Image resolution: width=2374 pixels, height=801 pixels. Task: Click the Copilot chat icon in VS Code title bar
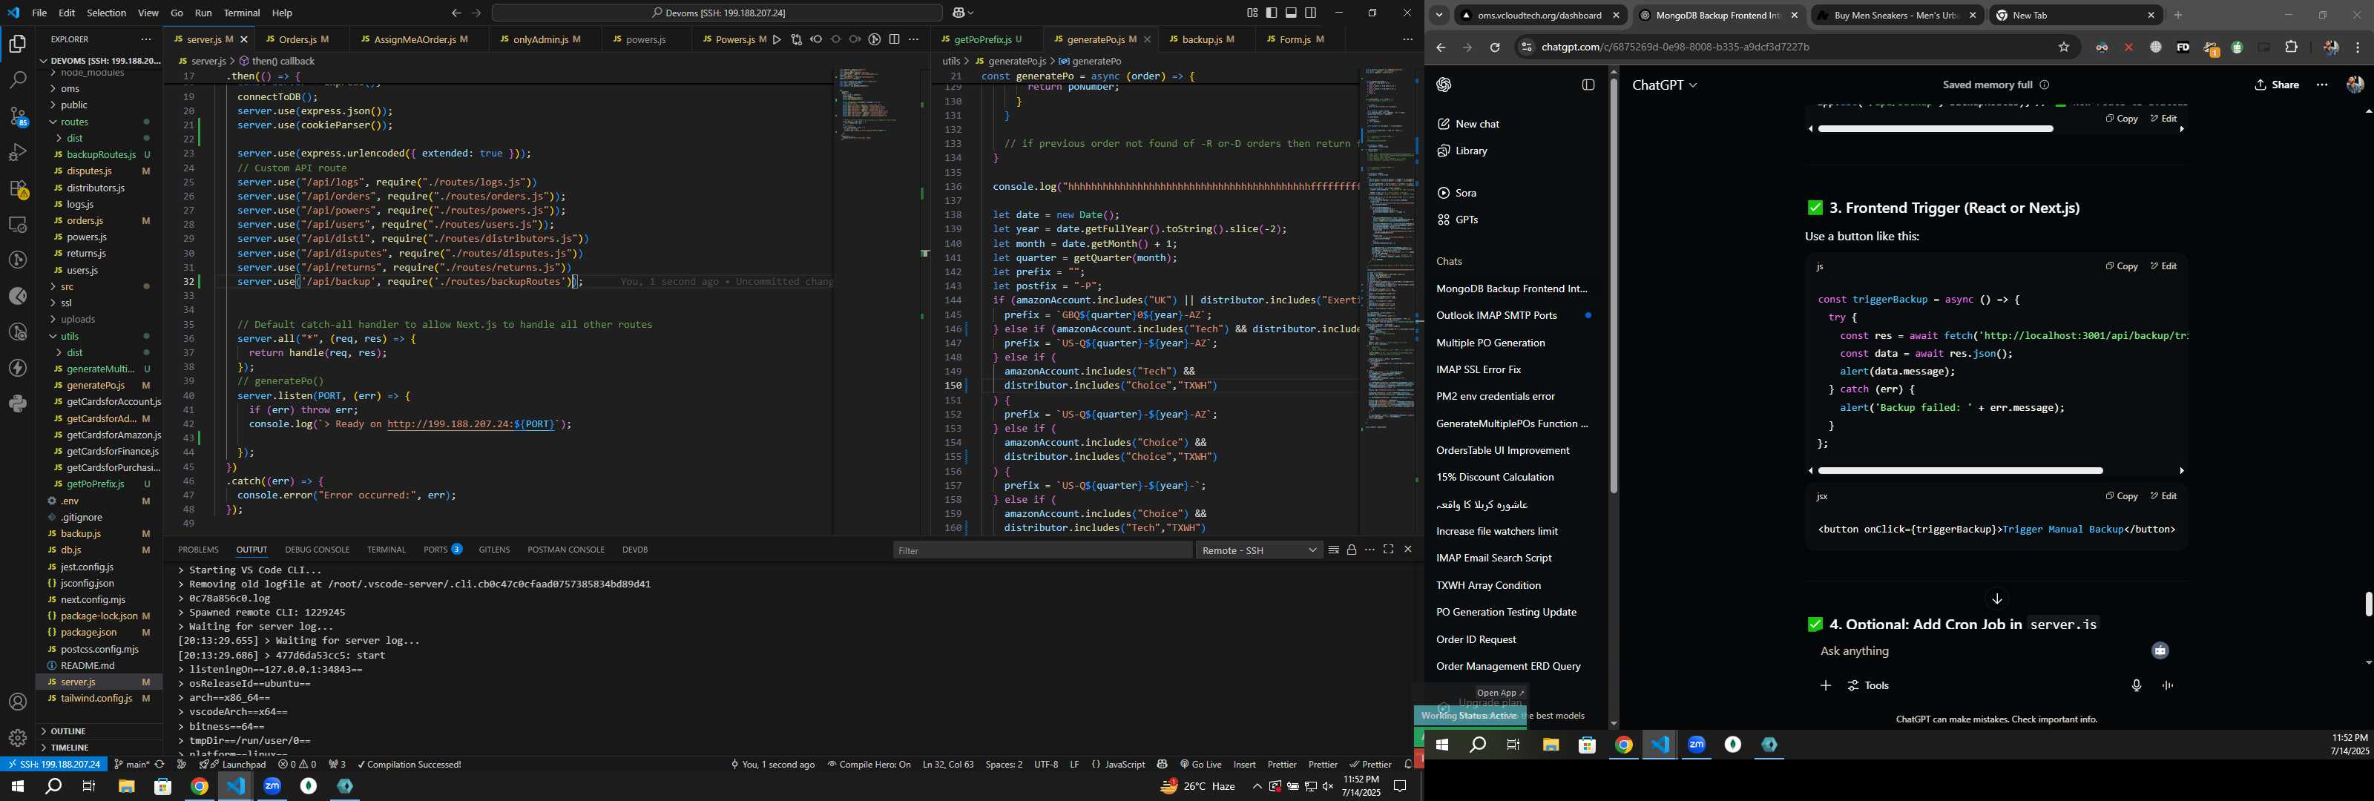959,13
